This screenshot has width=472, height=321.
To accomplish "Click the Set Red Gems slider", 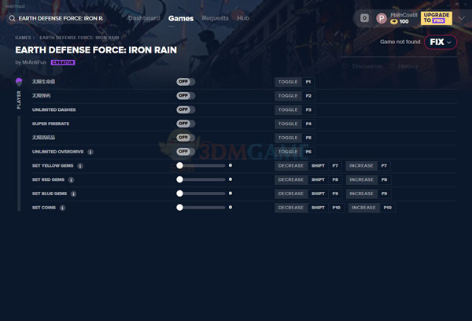I will 201,179.
